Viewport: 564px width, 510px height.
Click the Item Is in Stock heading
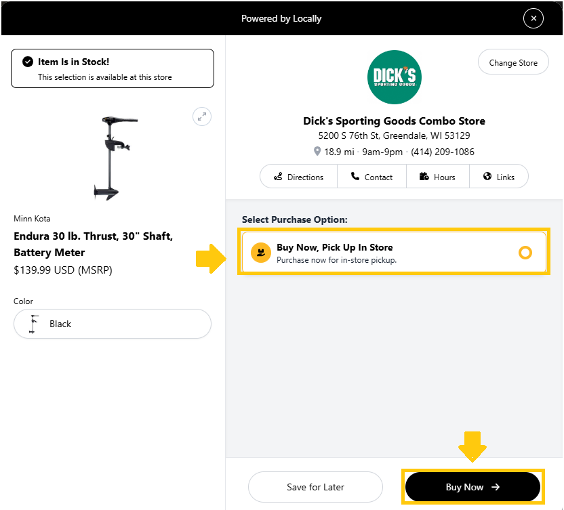click(74, 62)
